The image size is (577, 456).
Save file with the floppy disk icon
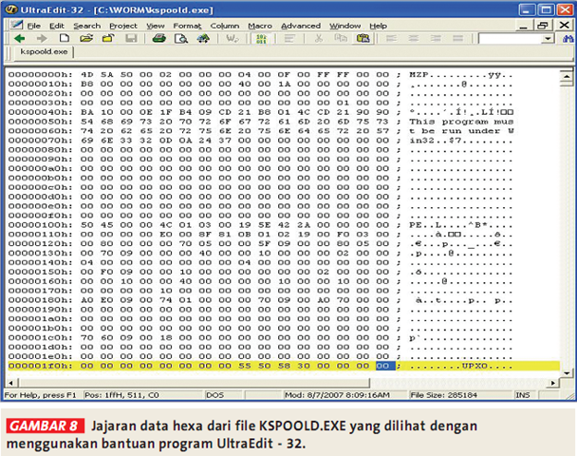coord(131,38)
